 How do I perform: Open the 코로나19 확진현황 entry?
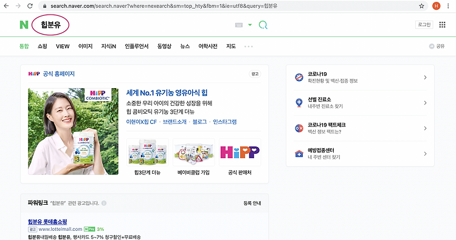(x=360, y=77)
